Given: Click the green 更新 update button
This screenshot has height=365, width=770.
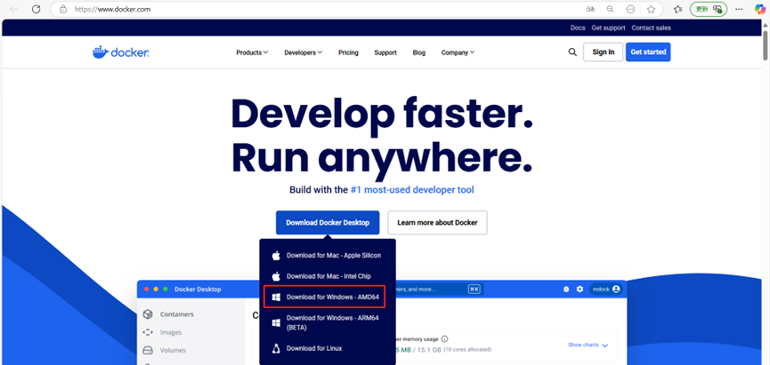Looking at the screenshot, I should [x=708, y=9].
